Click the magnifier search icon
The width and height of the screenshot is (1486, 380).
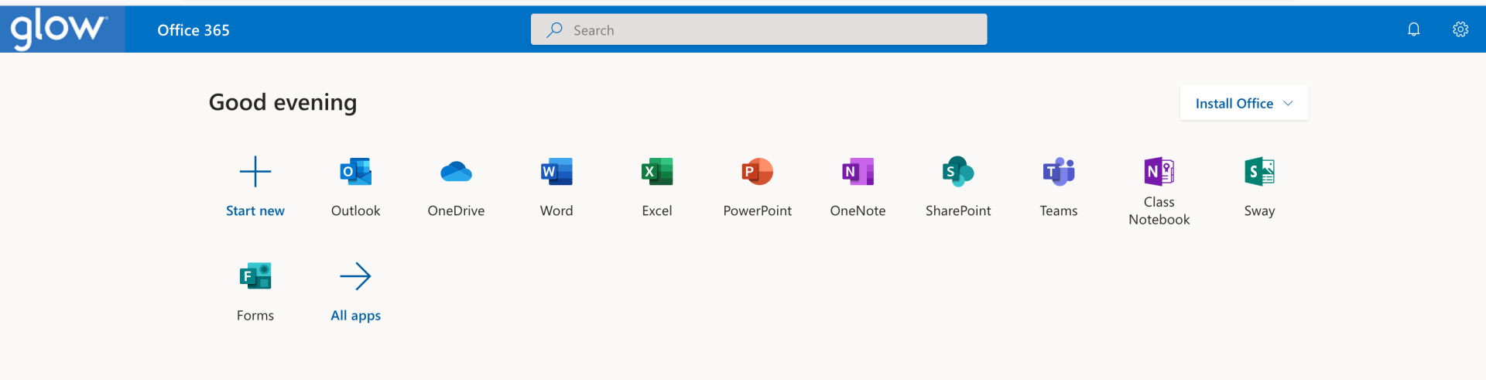click(x=554, y=29)
